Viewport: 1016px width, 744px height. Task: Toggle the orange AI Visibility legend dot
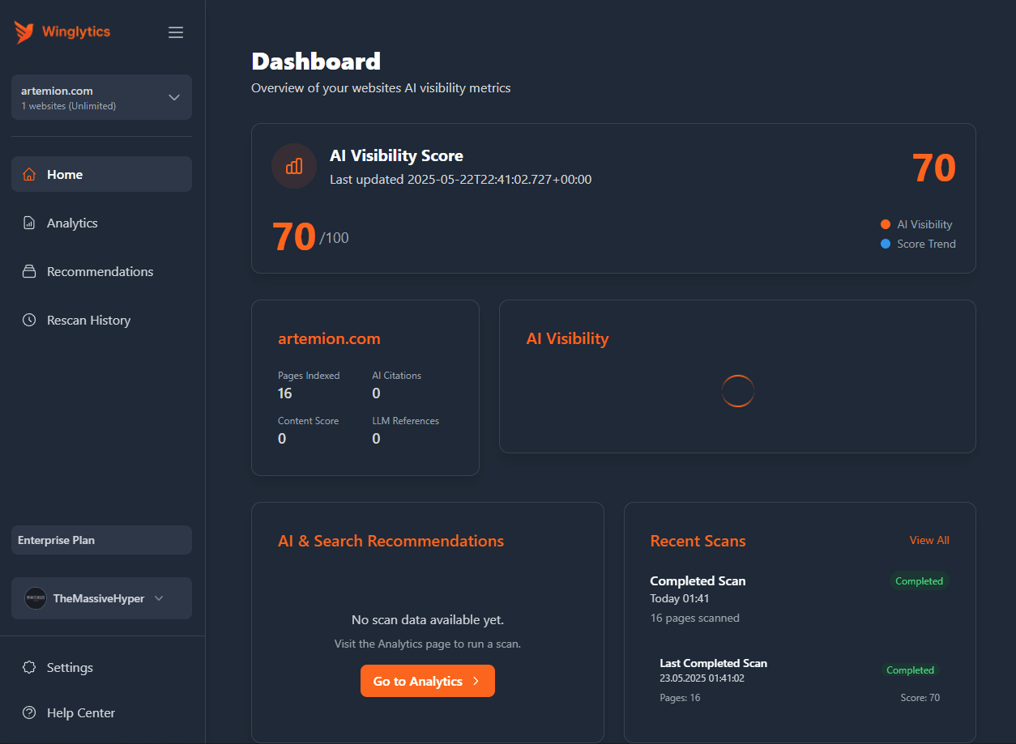[x=886, y=224]
